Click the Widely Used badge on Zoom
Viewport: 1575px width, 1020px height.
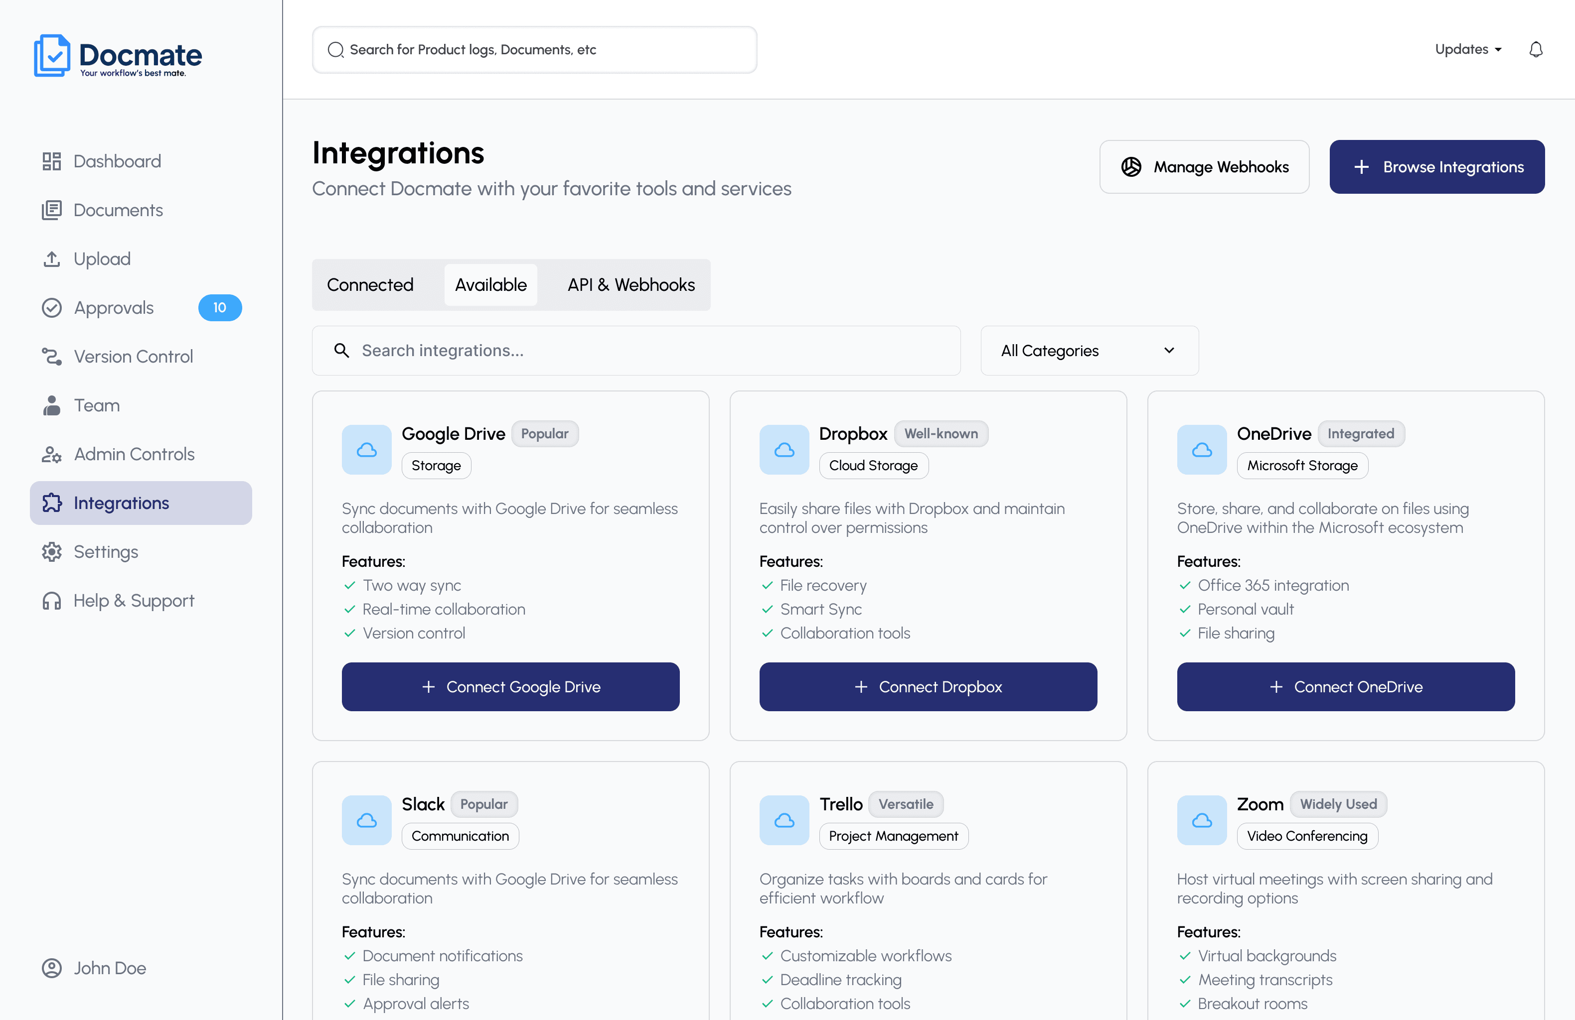click(1338, 804)
